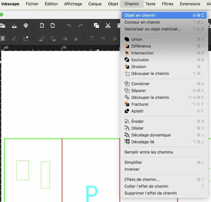
Task: Open the Extensions menu
Action: click(190, 4)
